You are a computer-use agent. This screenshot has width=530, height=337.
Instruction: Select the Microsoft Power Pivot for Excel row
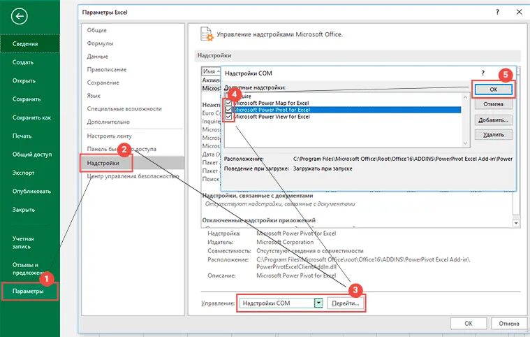coord(346,110)
